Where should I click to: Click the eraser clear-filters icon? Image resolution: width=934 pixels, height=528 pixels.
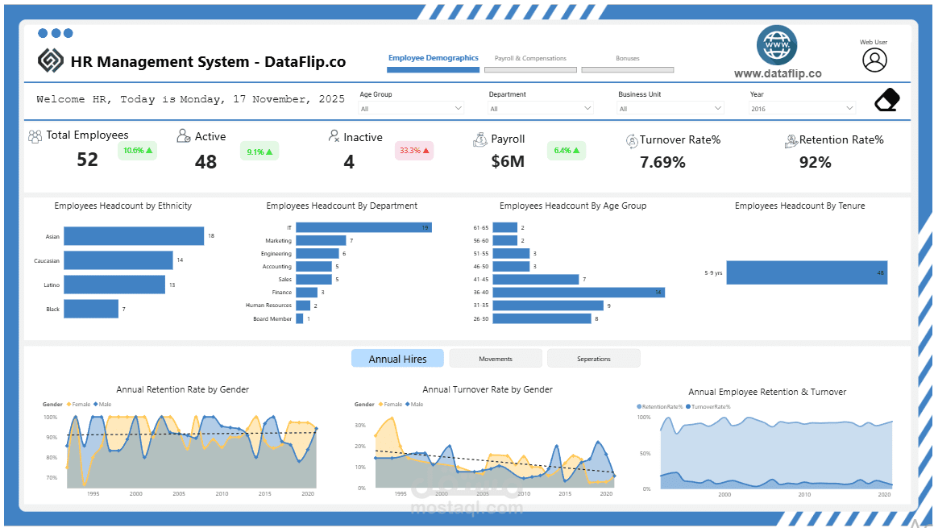(887, 100)
